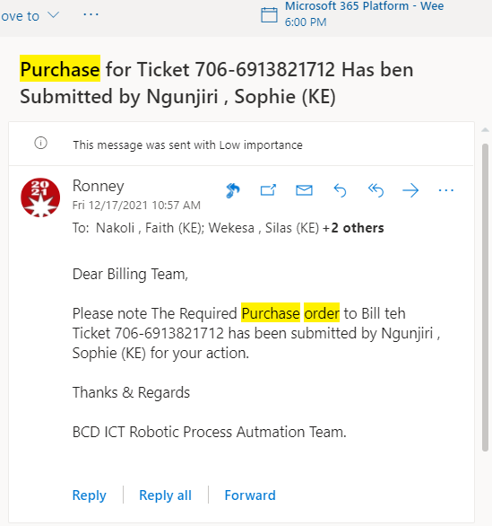The width and height of the screenshot is (492, 526).
Task: Click sender name Ronney
Action: tap(99, 186)
